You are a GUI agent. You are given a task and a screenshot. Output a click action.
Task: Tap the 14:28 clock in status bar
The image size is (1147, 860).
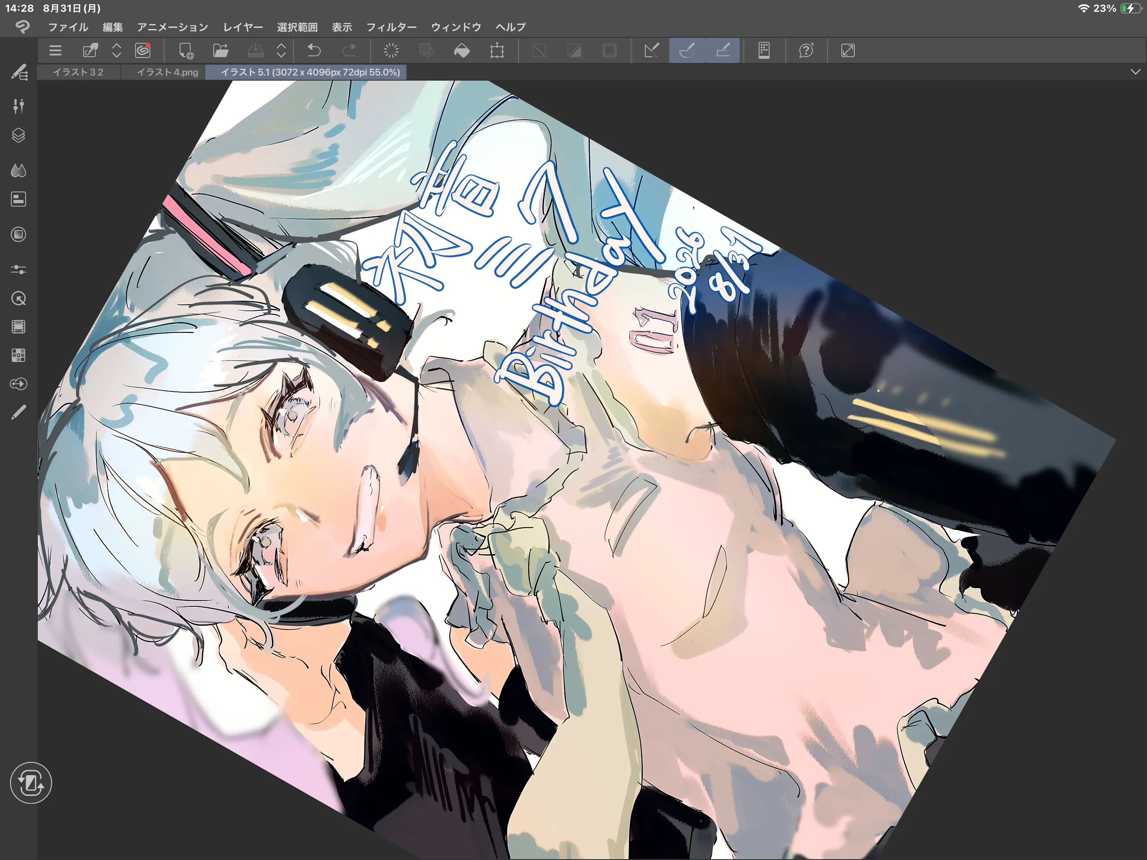(19, 8)
